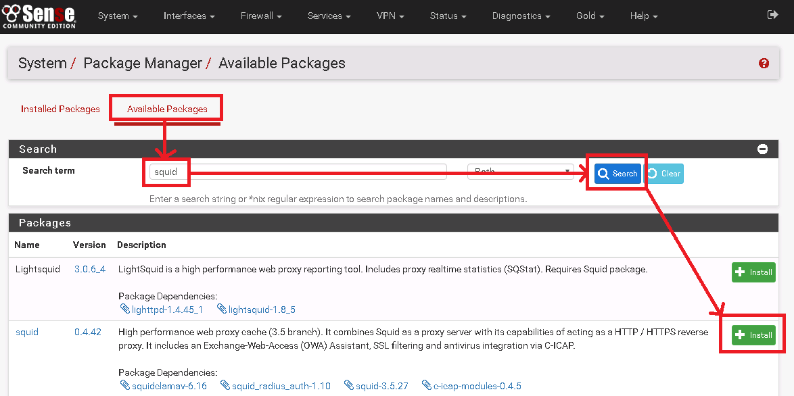
Task: Open squid version 0.4.42 link
Action: pos(88,332)
